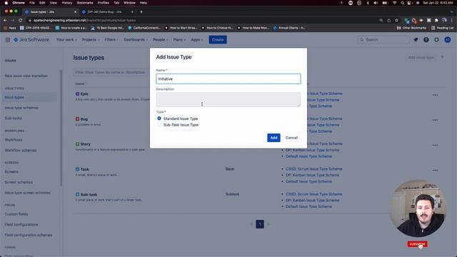The image size is (457, 257).
Task: Open Screens in the sidebar
Action: point(11,172)
